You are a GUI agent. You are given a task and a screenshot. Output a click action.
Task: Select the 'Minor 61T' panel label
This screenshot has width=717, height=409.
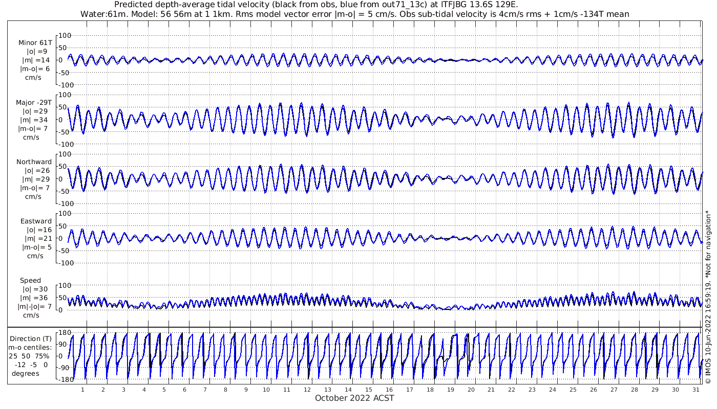pos(35,43)
